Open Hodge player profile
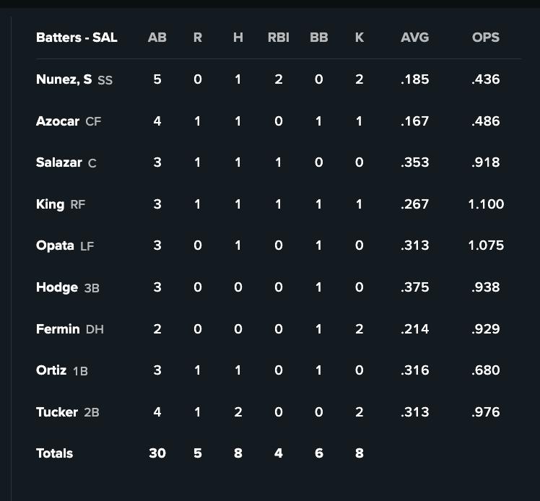 (56, 287)
